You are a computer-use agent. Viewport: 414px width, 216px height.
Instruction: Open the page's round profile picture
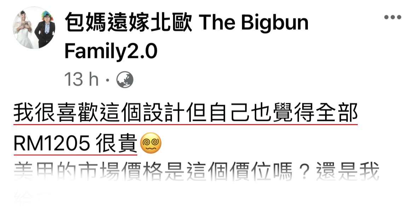34,28
